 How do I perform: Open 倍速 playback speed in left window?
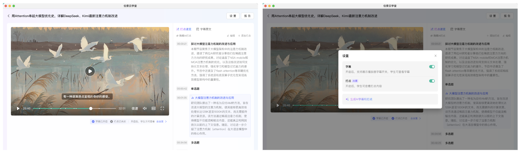pos(135,109)
